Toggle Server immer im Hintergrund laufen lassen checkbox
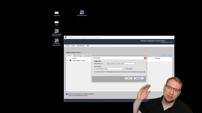 [x=95, y=72]
